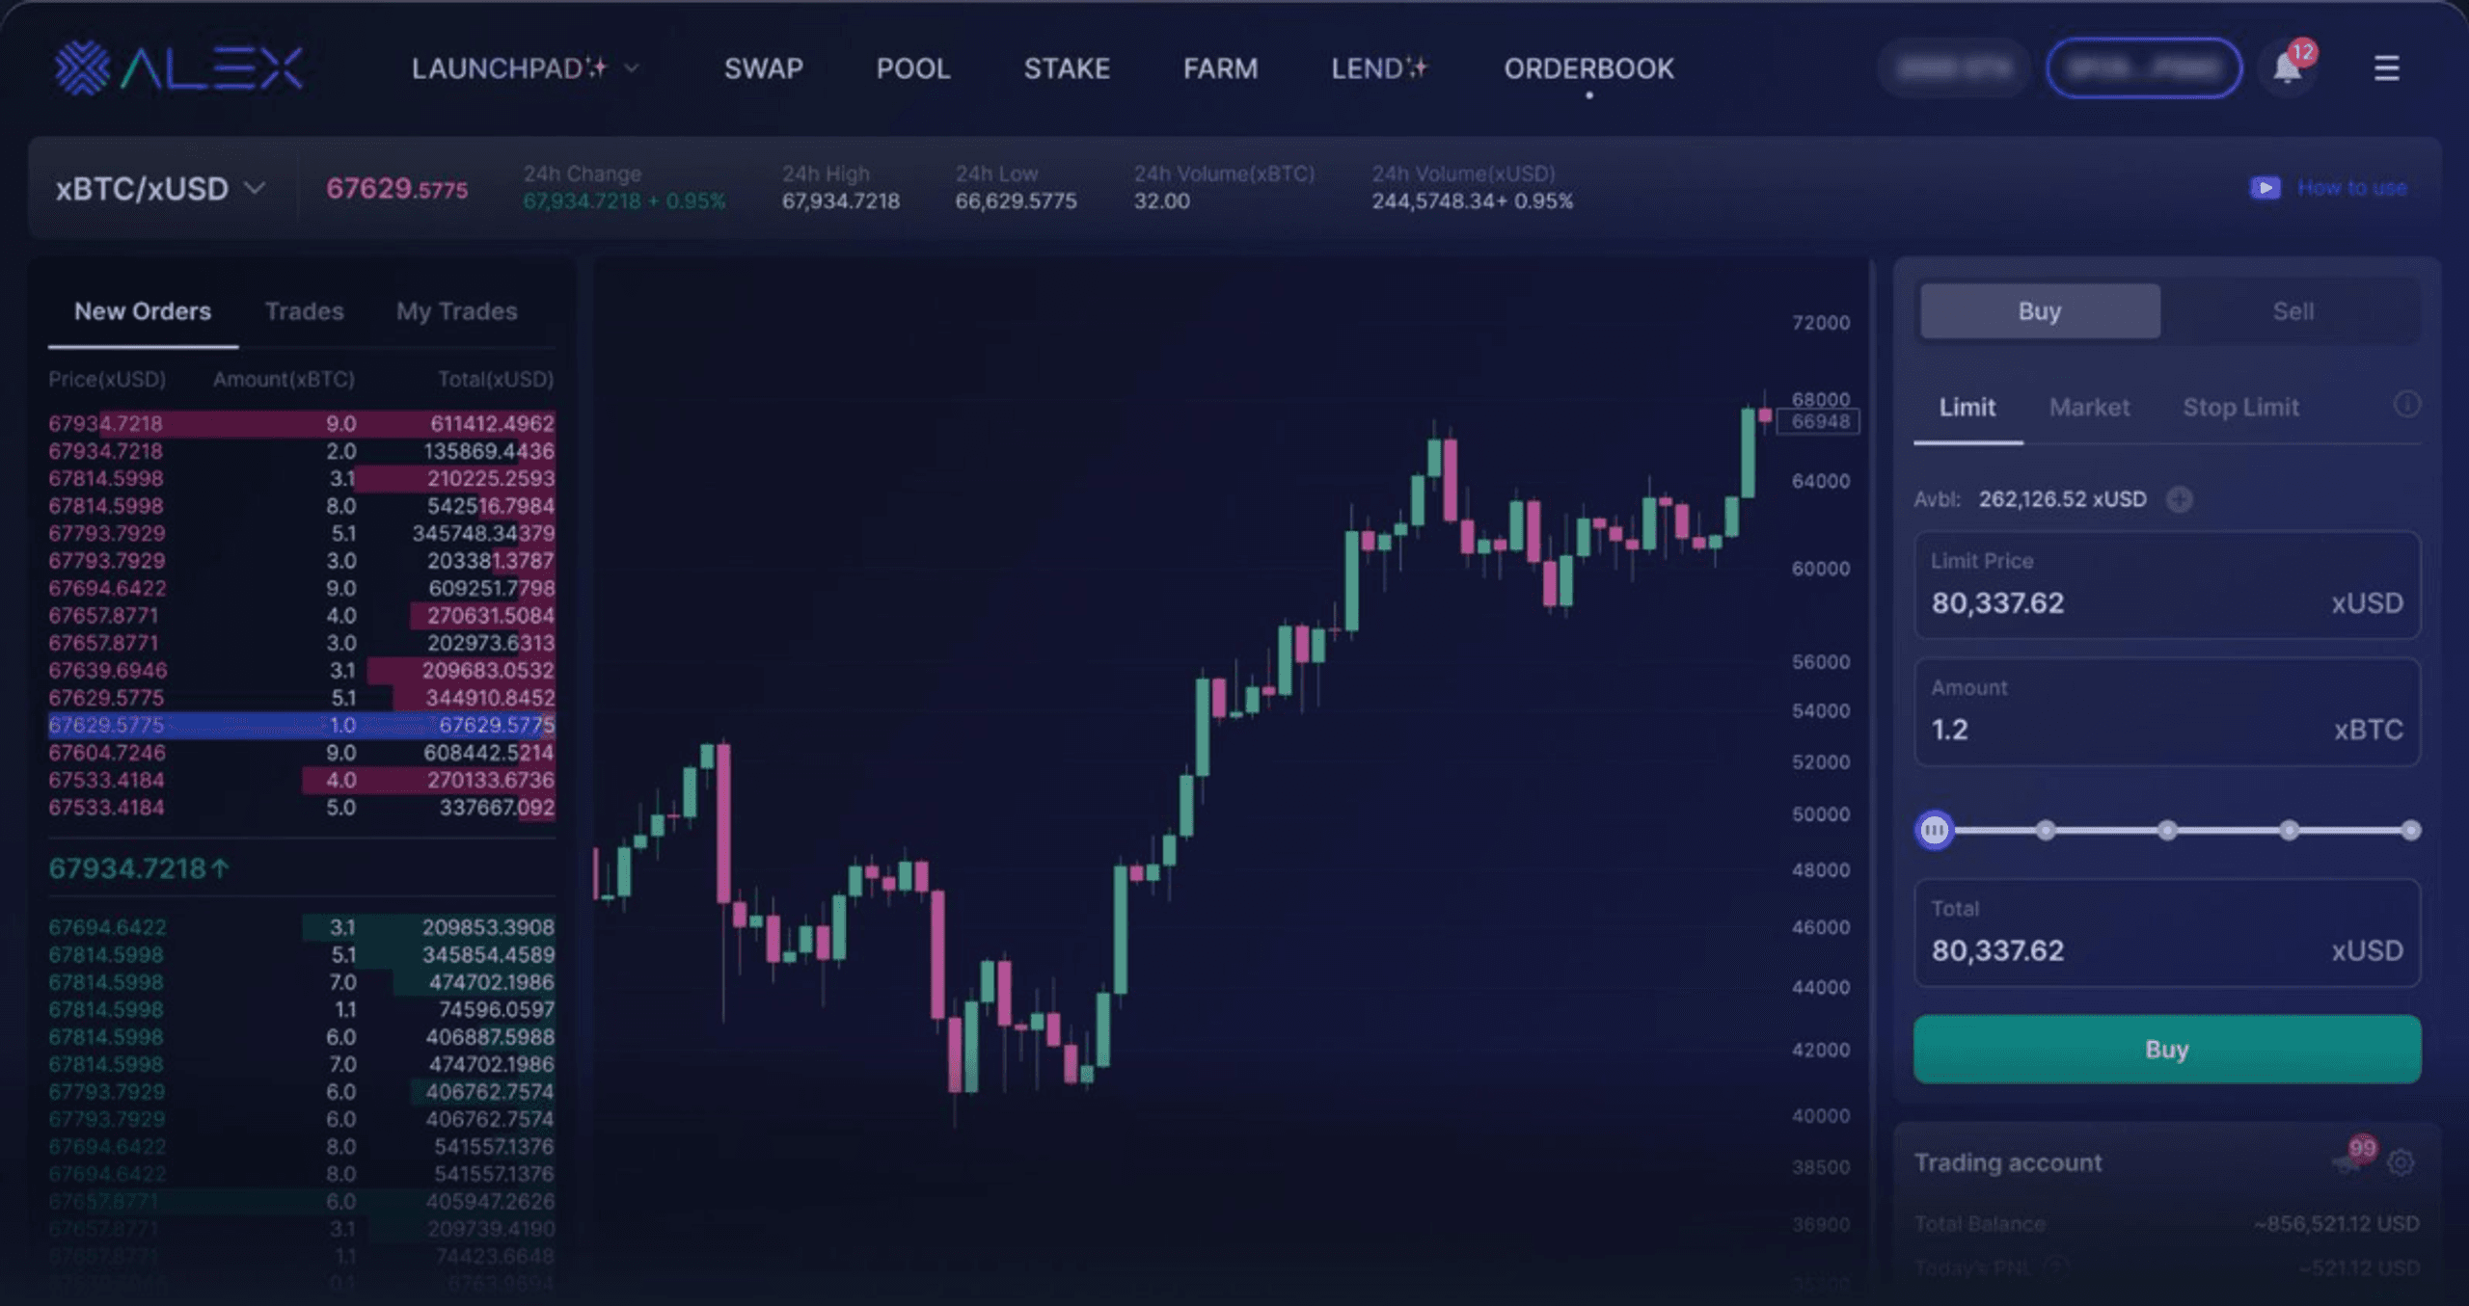Click the 66948 current price label on chart

click(x=1818, y=422)
